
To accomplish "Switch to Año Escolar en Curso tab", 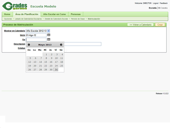I will click(54, 14).
